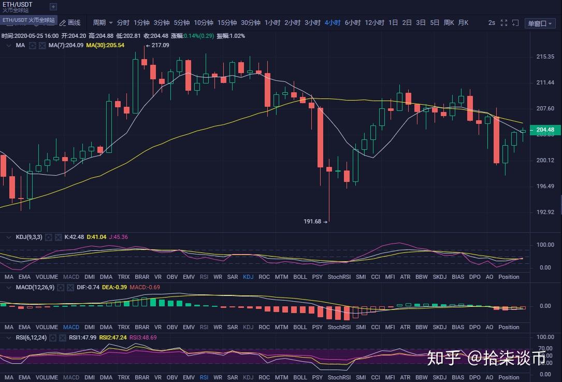
Task: Open MACD(12,26,9) settings gear
Action: click(x=61, y=287)
